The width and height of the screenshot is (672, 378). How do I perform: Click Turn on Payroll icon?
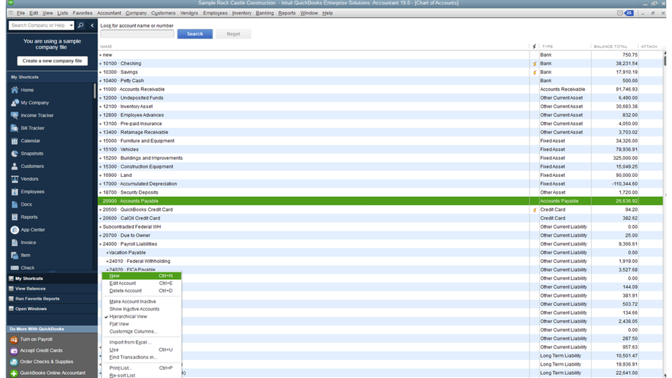pyautogui.click(x=13, y=340)
